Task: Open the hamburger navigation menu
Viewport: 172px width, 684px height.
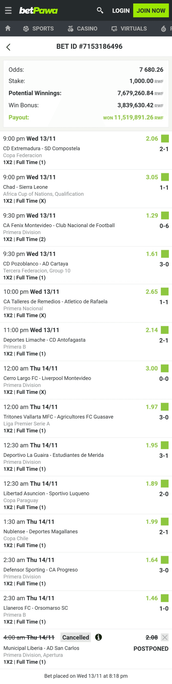Action: click(8, 10)
